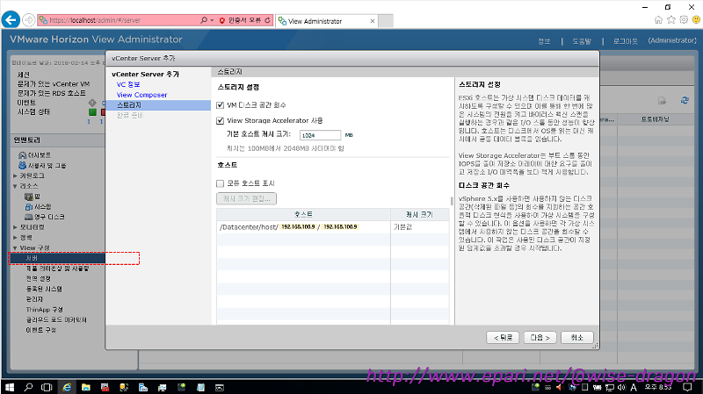Collapse the View 구성 tree node
703x394 pixels.
[x=15, y=248]
